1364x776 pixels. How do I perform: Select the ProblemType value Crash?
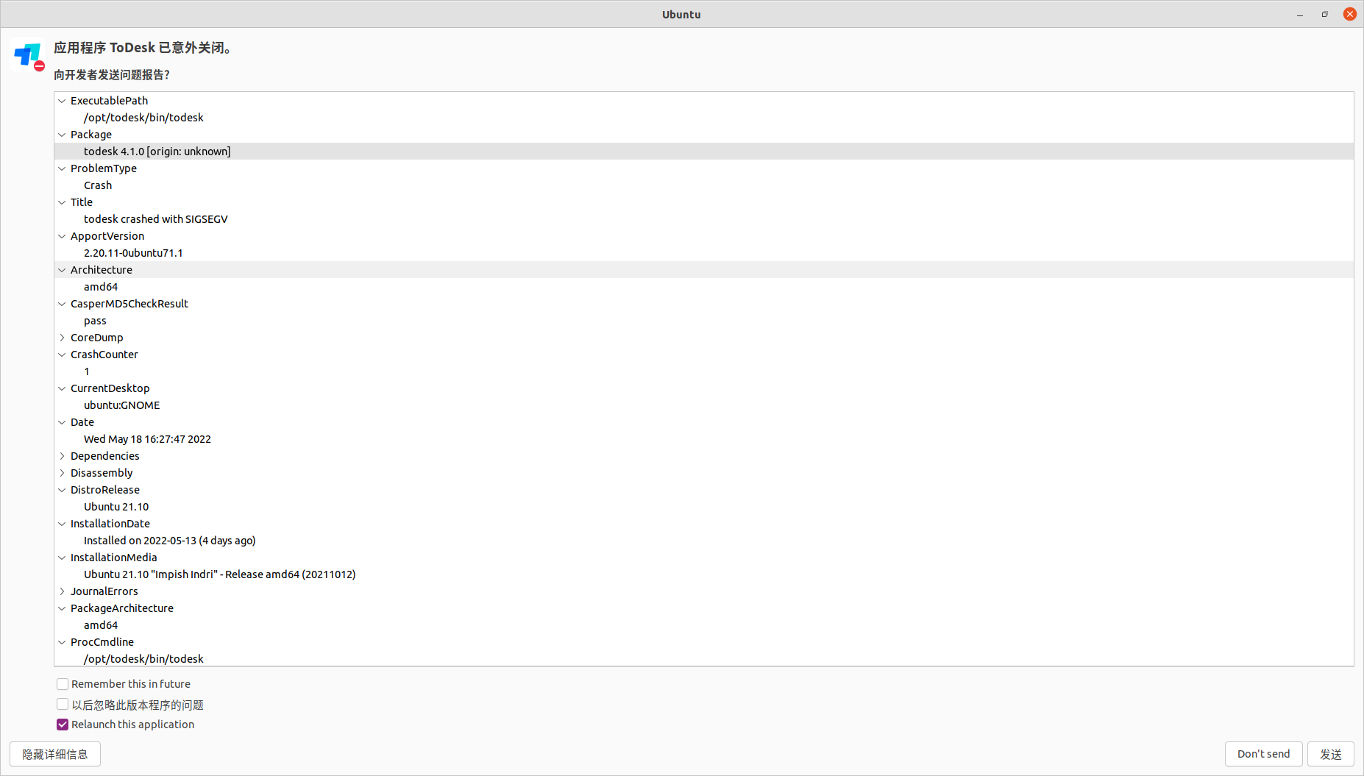pos(98,185)
